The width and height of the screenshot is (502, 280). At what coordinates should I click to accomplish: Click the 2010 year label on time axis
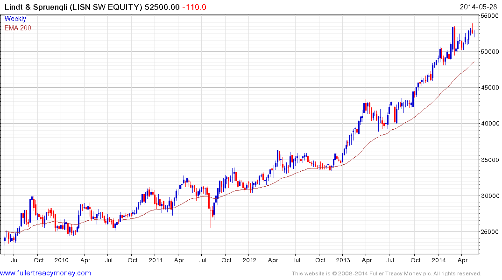(62, 260)
